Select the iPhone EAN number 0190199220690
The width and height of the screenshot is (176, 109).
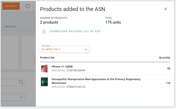76,70
